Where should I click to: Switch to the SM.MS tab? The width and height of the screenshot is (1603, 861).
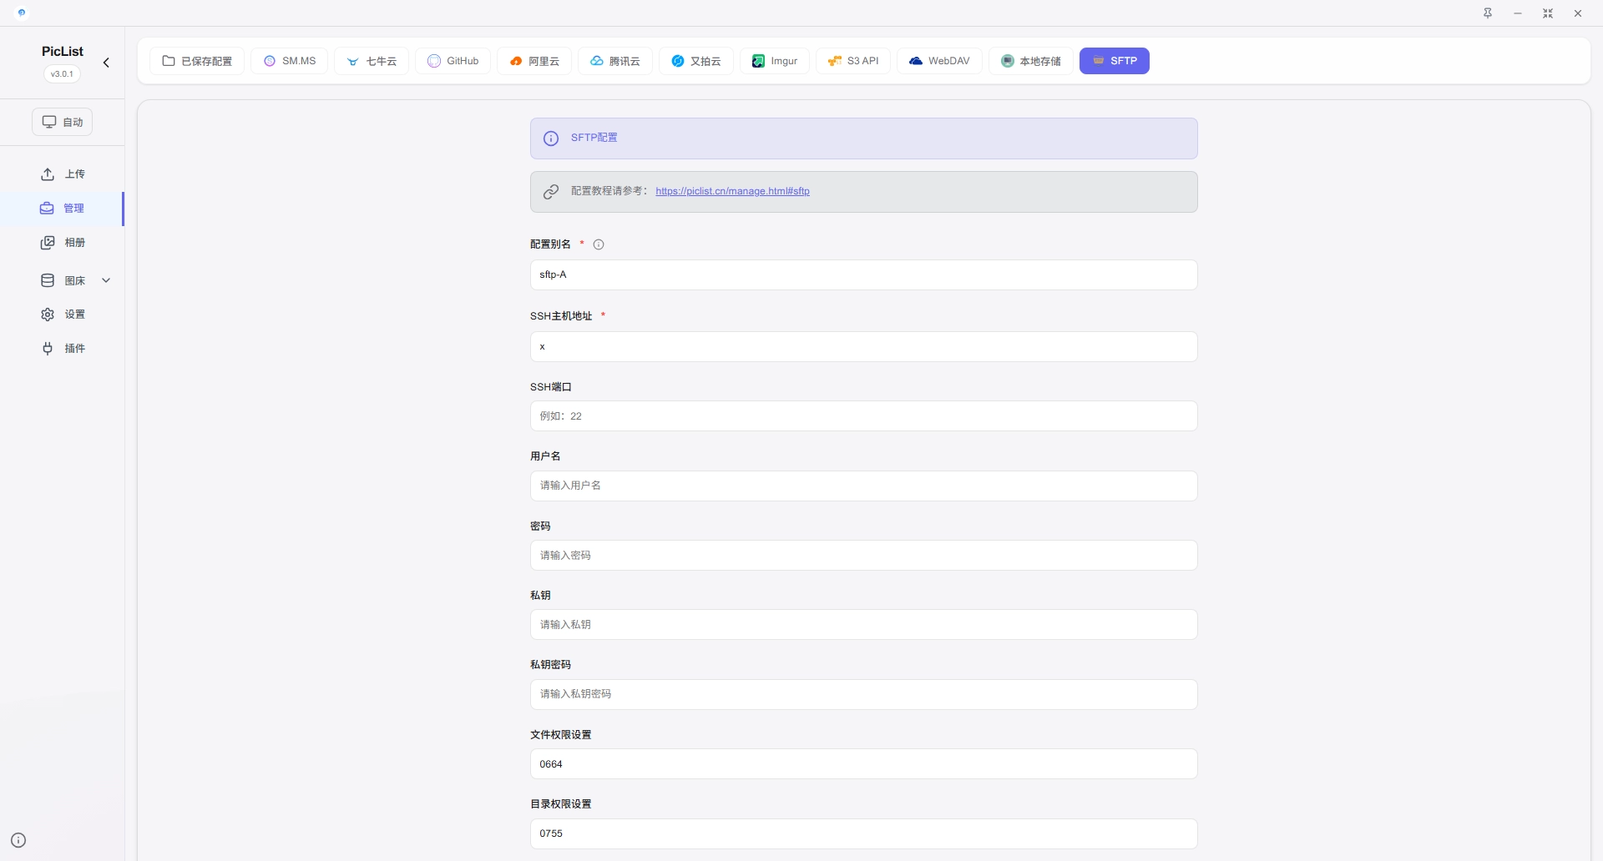[290, 61]
